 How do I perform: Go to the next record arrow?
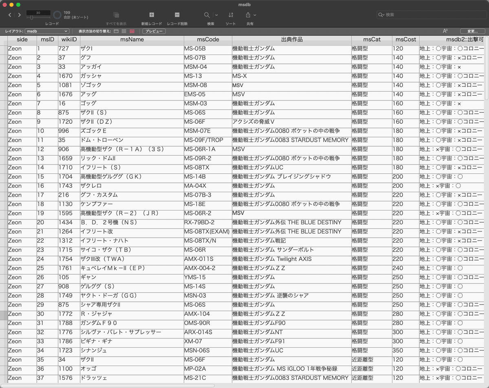tap(20, 15)
